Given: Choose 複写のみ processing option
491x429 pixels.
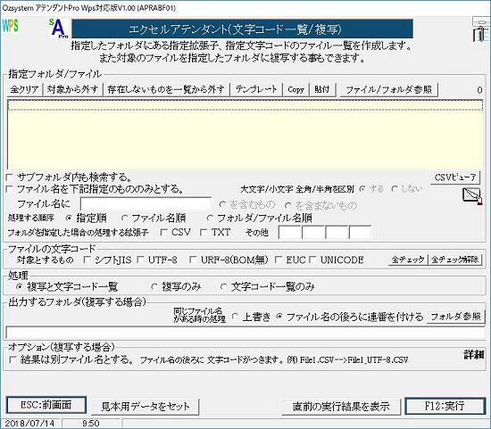Looking at the screenshot, I should click(x=154, y=286).
